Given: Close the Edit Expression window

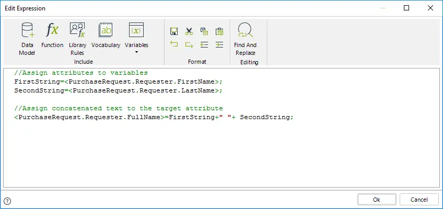Looking at the screenshot, I should click(430, 8).
